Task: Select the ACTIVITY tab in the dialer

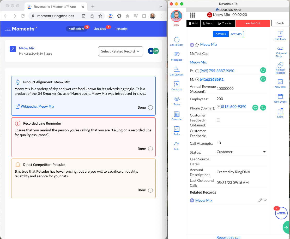Action: (236, 34)
